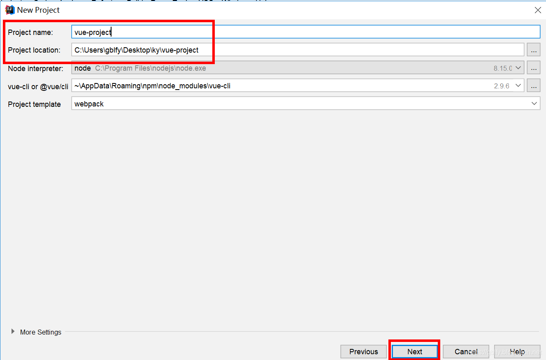Browse for project location folder
This screenshot has height=360, width=546.
pos(534,50)
